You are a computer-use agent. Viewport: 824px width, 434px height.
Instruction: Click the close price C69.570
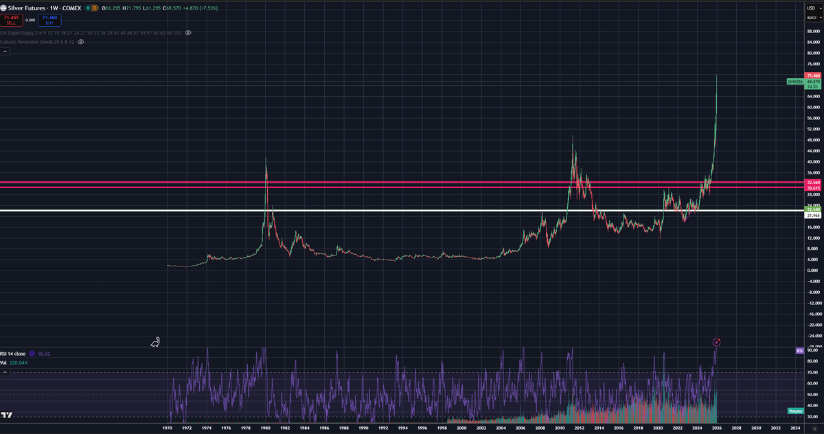pos(172,8)
